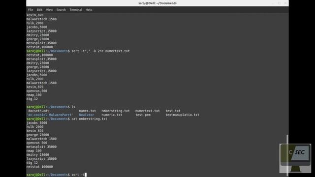Select 'test.pem' in ls output

coord(143,115)
